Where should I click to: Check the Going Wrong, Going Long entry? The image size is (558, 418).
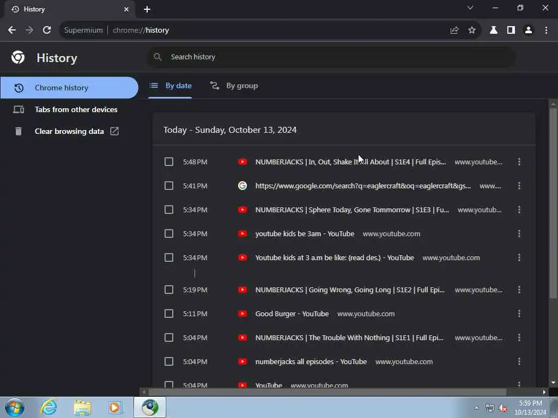tap(169, 290)
